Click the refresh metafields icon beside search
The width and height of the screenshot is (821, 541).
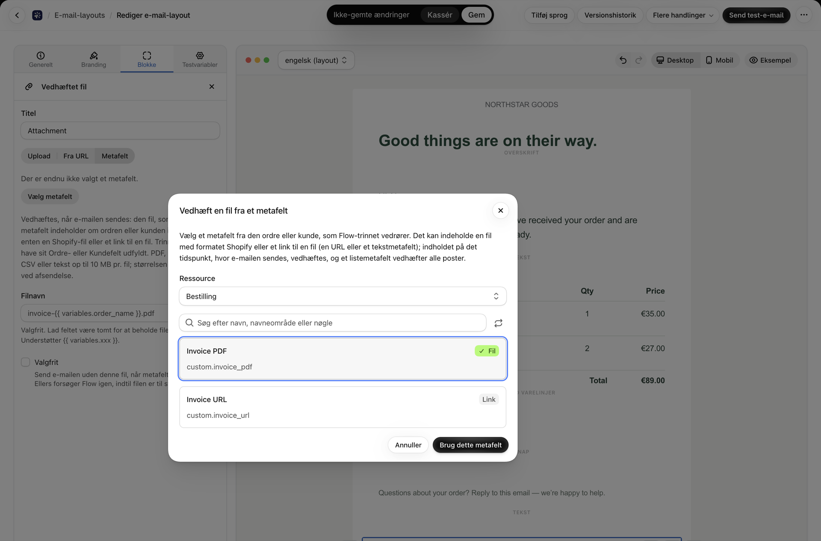(x=498, y=323)
